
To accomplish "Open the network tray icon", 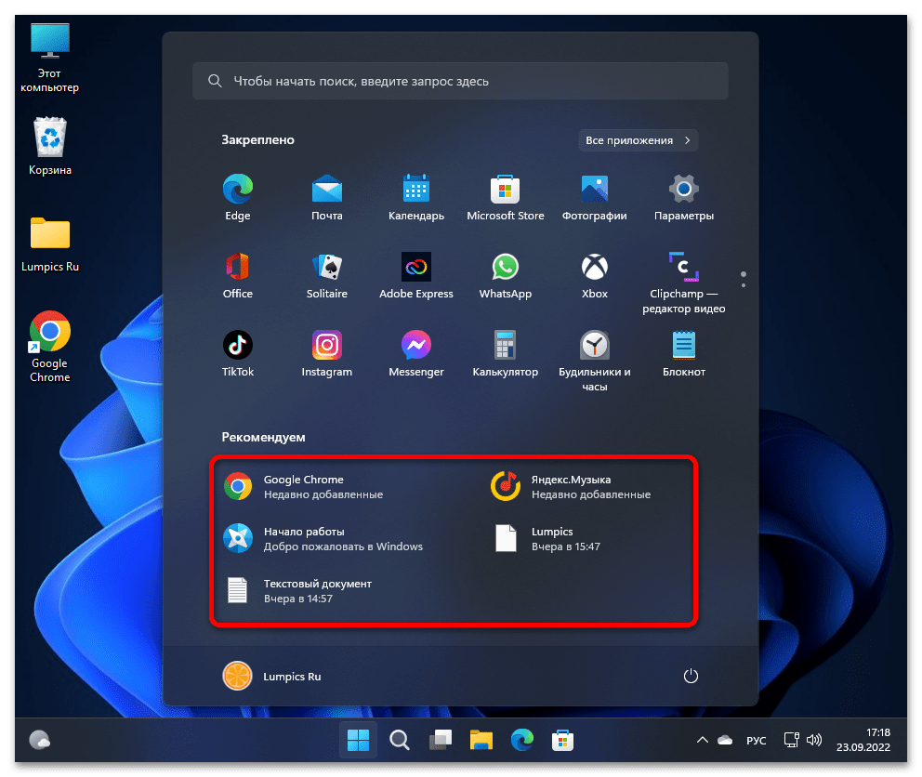I will pos(792,740).
